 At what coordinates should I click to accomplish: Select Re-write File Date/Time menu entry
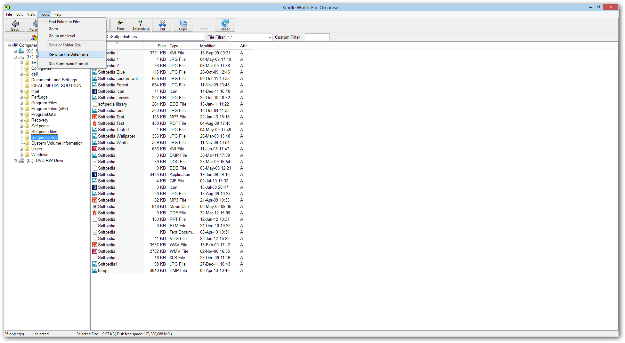click(72, 54)
